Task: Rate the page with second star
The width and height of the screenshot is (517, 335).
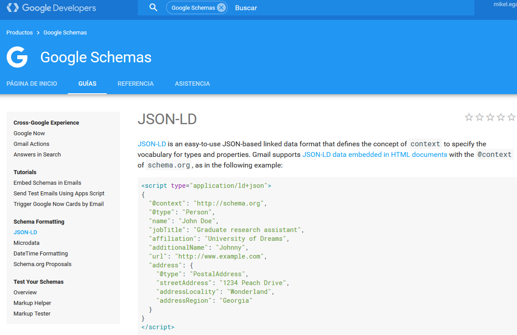Action: click(x=479, y=117)
